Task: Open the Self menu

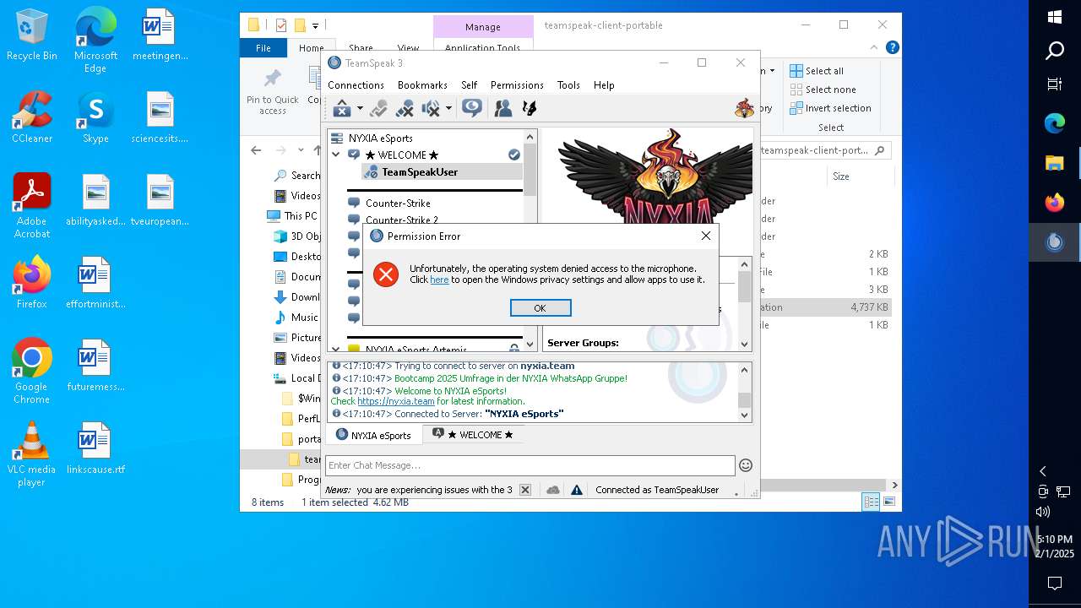Action: click(x=470, y=85)
